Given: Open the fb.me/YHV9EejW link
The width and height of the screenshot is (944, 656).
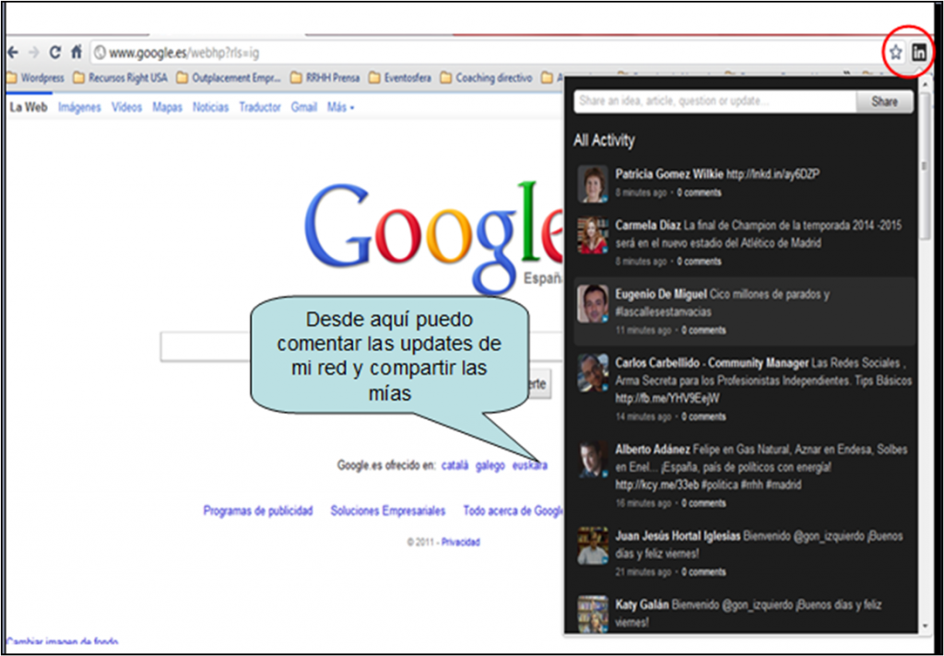Looking at the screenshot, I should tap(667, 398).
